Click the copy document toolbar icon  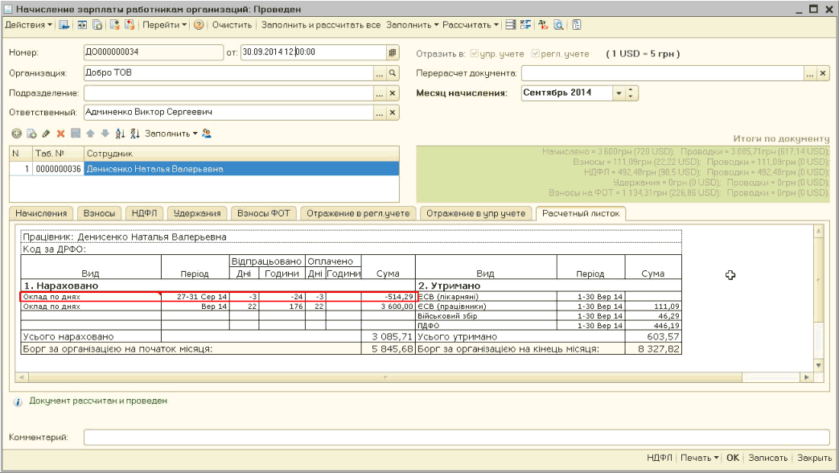click(97, 25)
